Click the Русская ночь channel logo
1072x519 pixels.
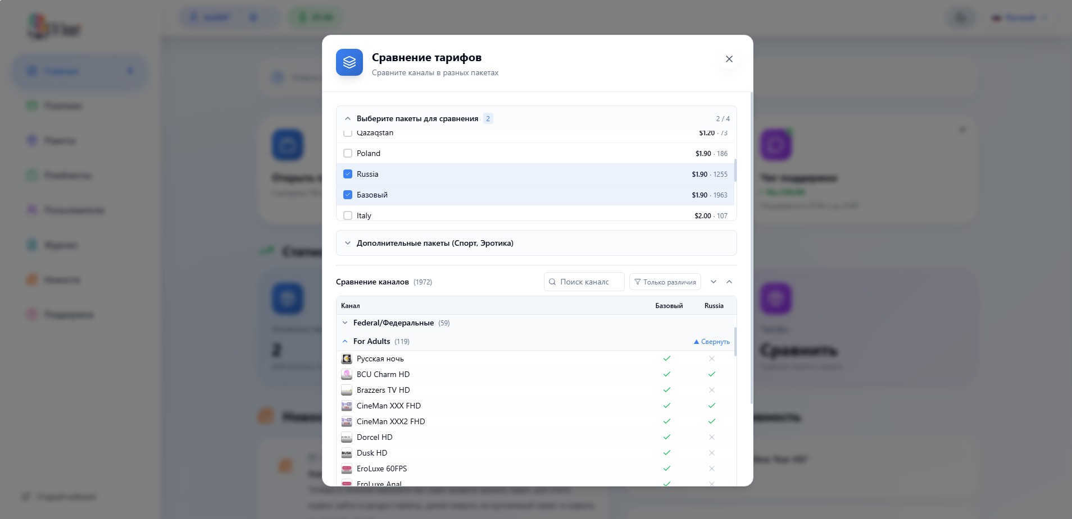(347, 359)
